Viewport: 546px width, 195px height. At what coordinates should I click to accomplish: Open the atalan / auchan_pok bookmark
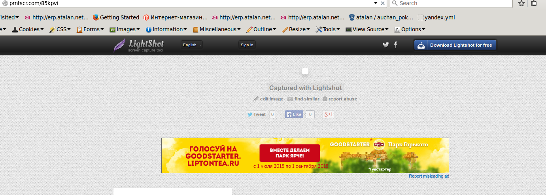tap(381, 17)
